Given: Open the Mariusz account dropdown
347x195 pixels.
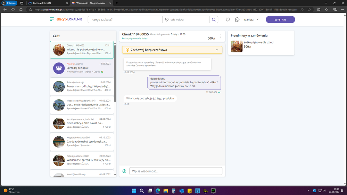Looking at the screenshot, I should tap(251, 20).
